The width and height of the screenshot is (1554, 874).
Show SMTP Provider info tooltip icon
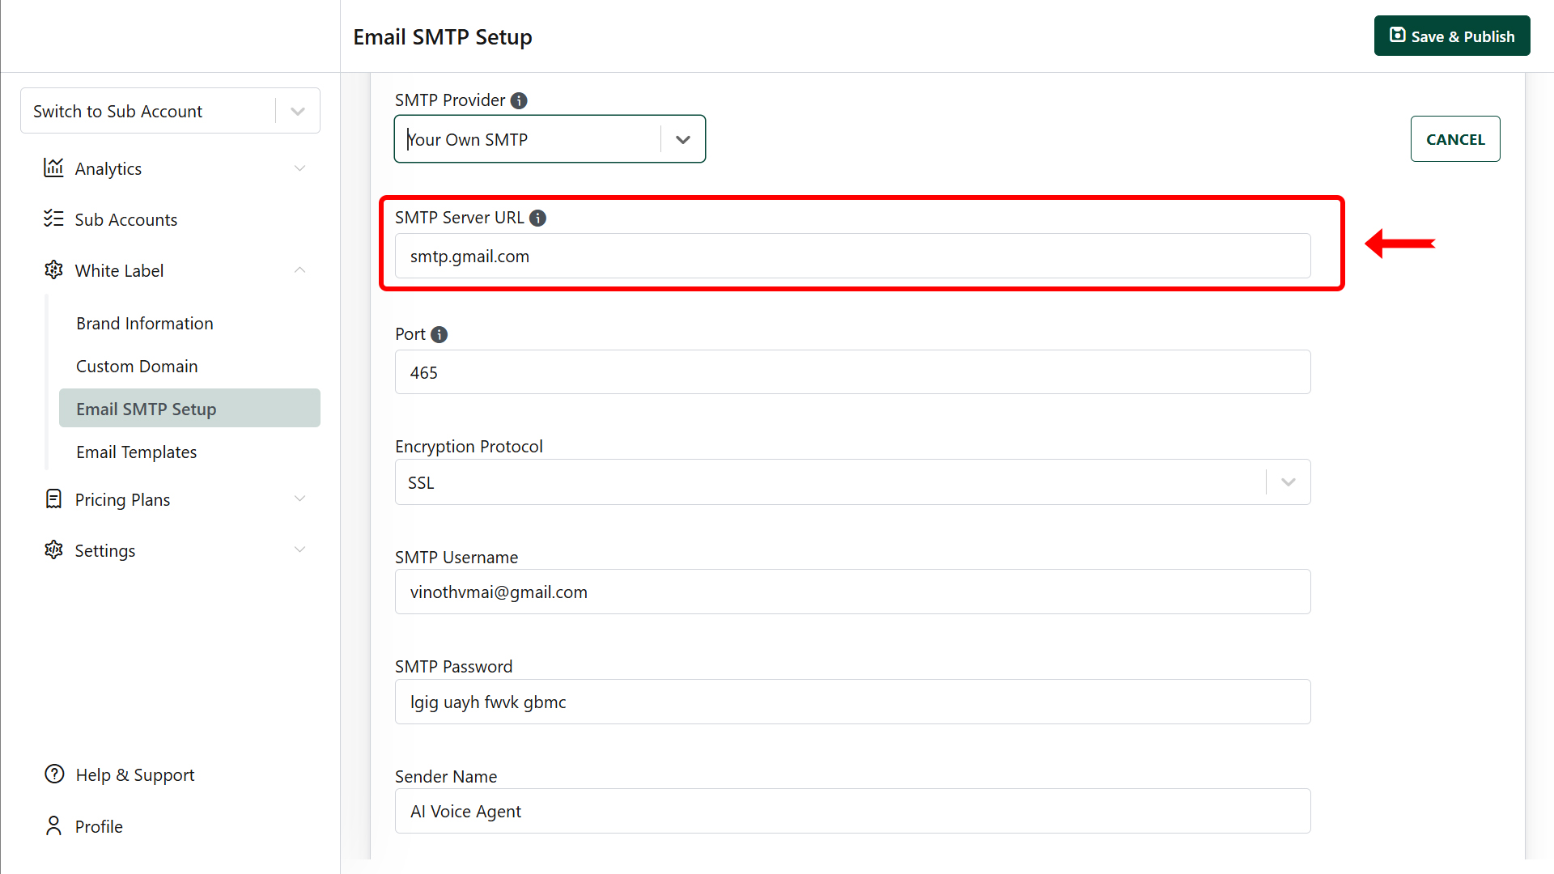[x=519, y=100]
